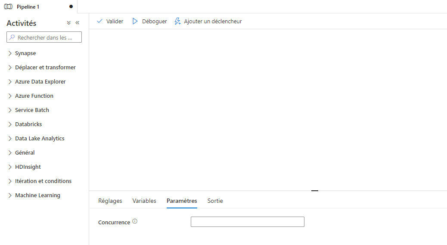Click the Déboguer play icon
447x245 pixels.
click(x=135, y=21)
